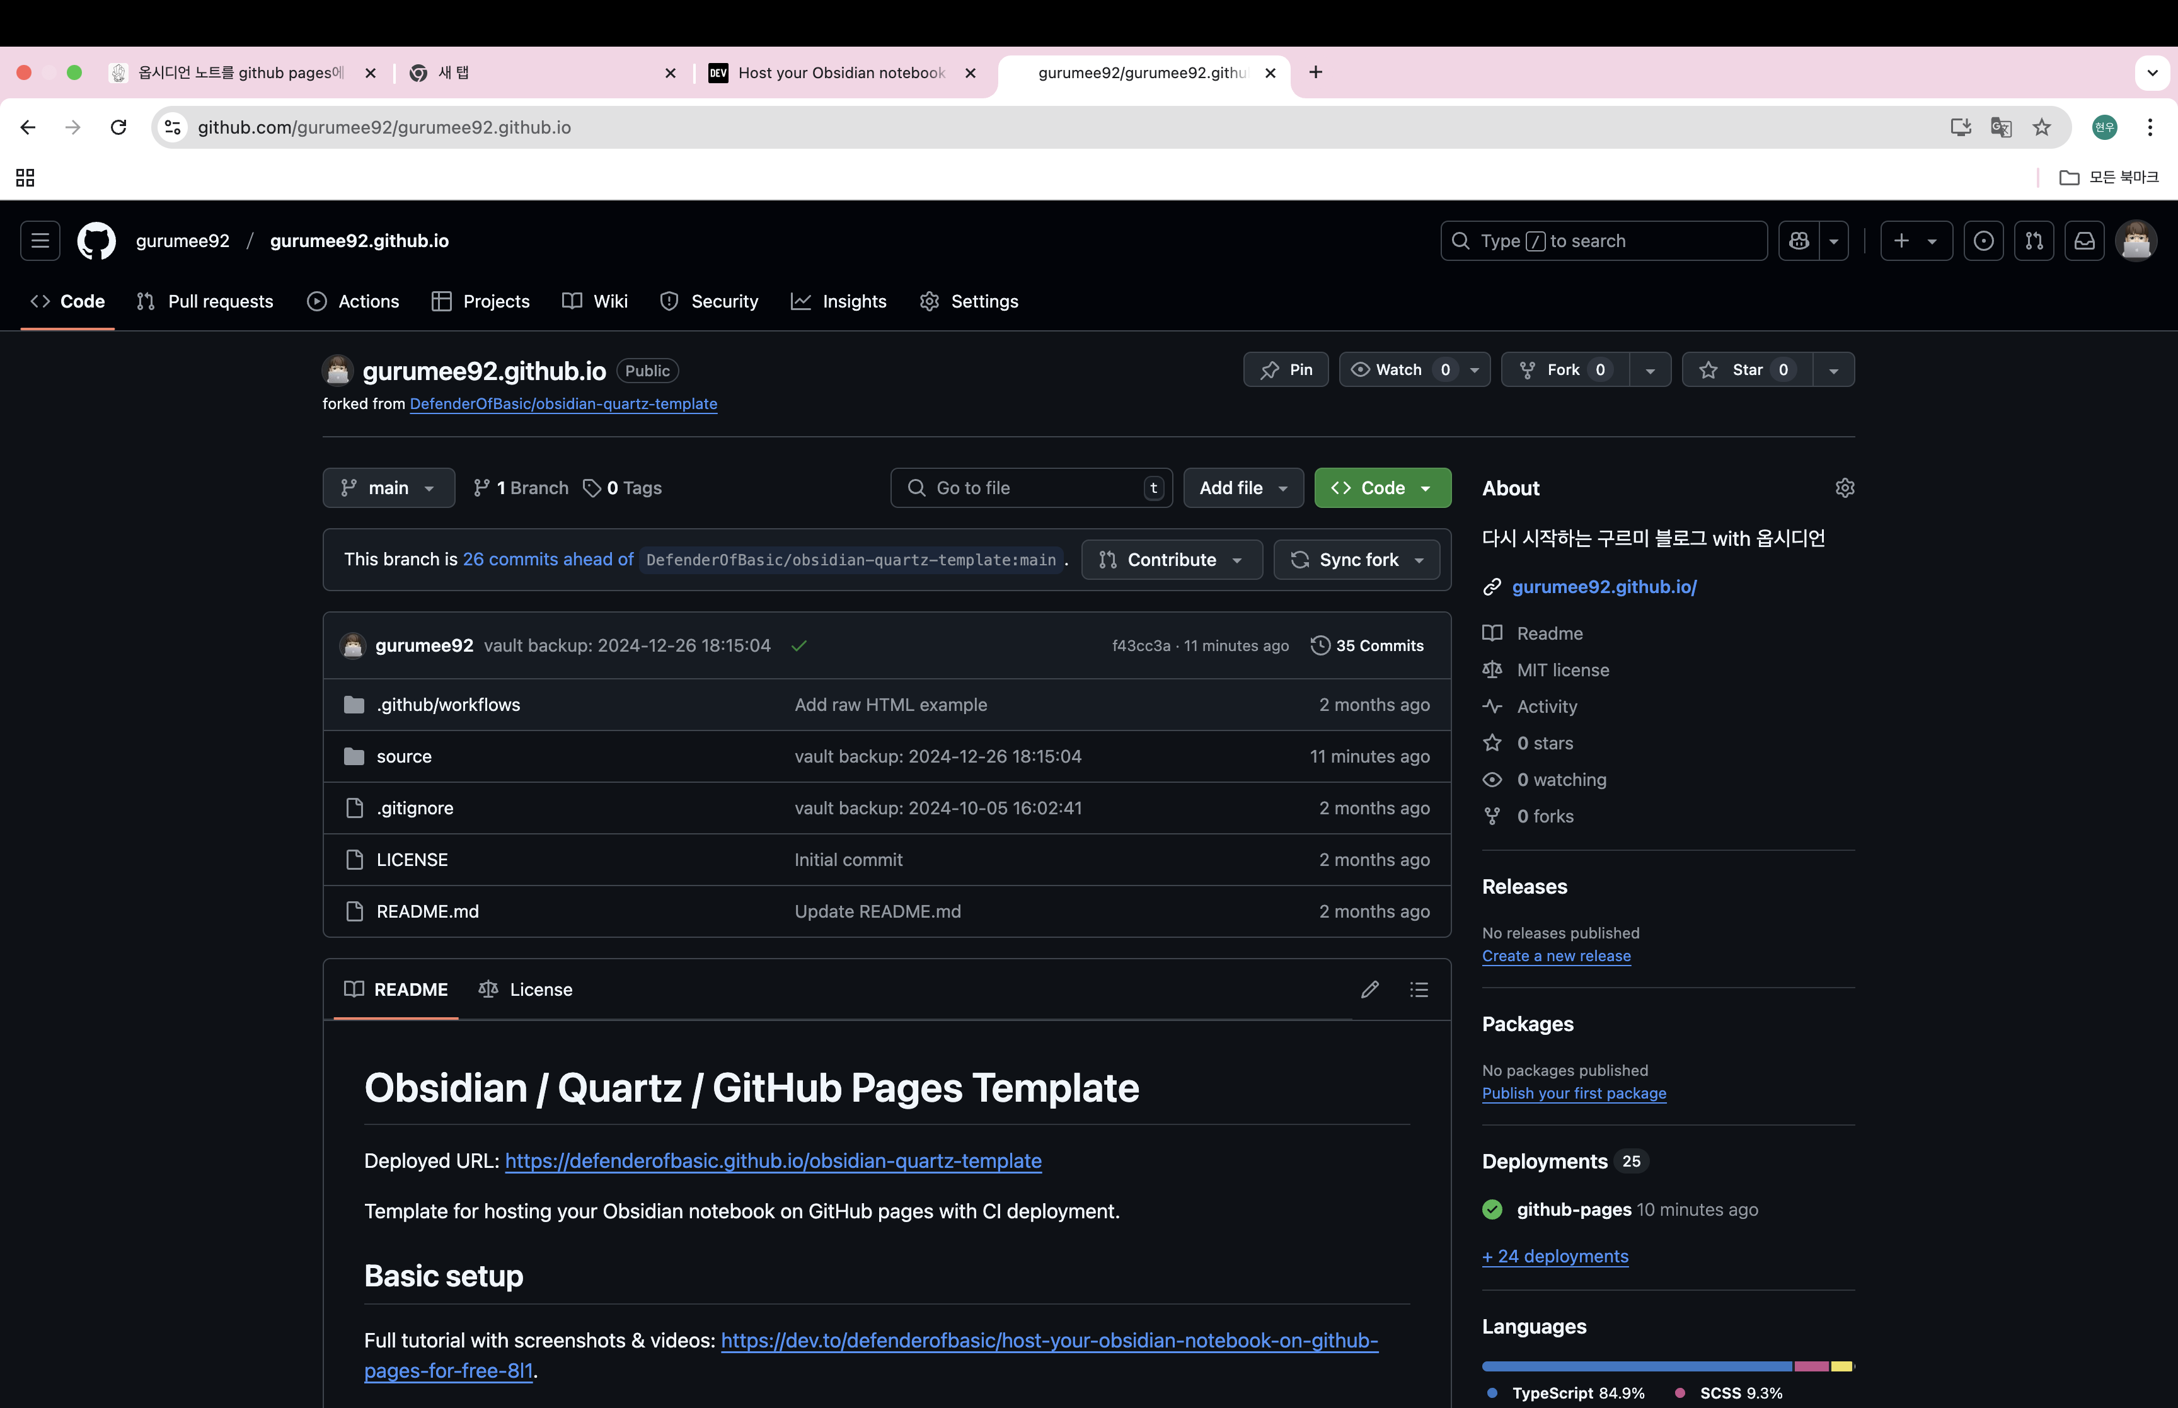Open the README.md file
The image size is (2178, 1408).
point(427,911)
